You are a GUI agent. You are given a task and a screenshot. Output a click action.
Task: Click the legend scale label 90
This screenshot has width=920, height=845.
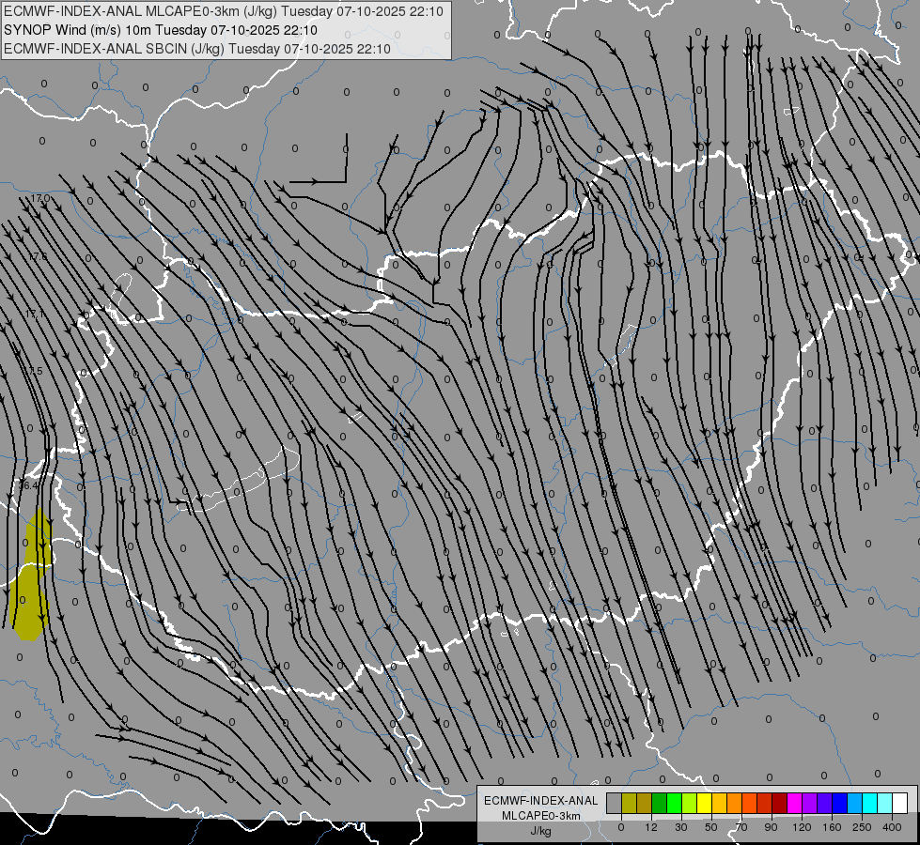coord(771,827)
